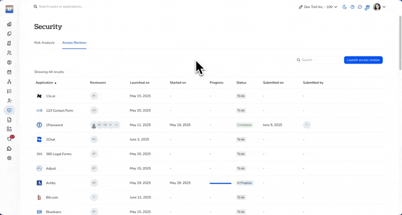Sort by the Application column header

pos(46,82)
